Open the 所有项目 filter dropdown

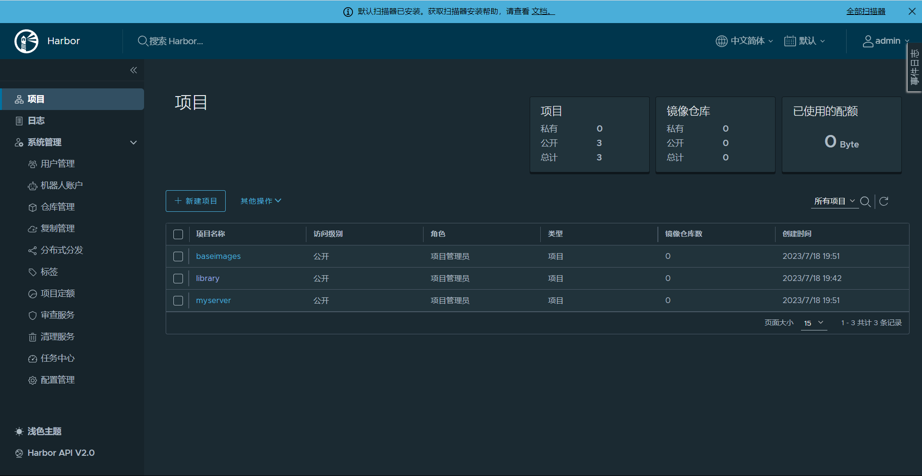(835, 201)
